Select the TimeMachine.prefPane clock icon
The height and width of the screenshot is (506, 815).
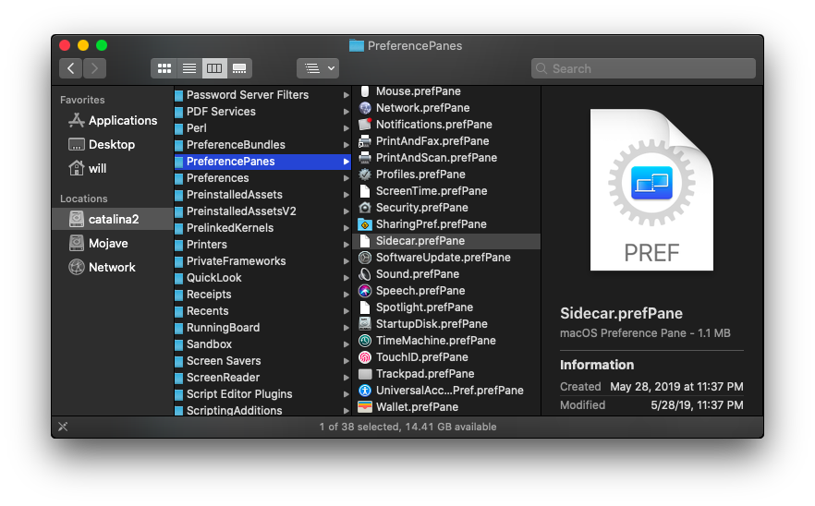tap(365, 341)
